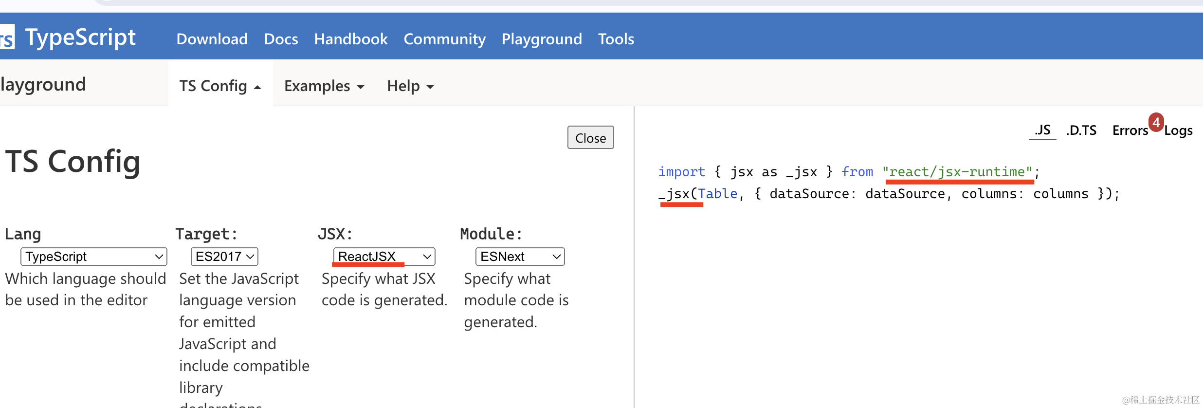Screen dimensions: 1203x408
Task: Click the "Lang" label
Action: coord(23,234)
